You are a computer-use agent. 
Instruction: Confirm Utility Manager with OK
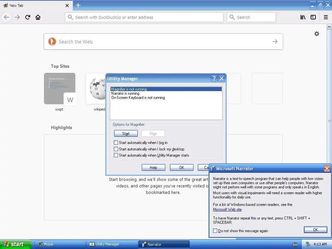182,168
